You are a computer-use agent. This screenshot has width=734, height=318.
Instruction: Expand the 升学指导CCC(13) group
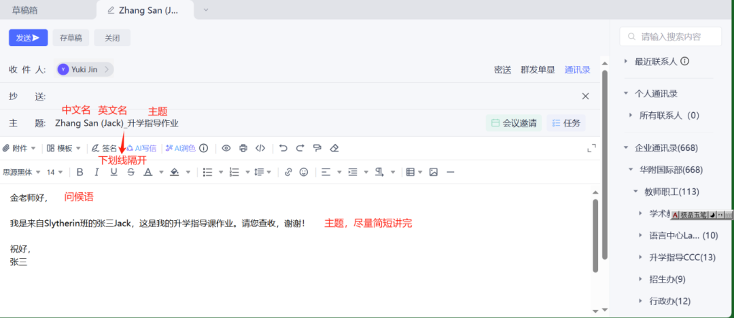(640, 257)
